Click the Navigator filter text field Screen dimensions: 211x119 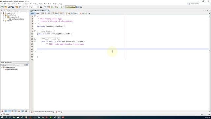click(19, 65)
